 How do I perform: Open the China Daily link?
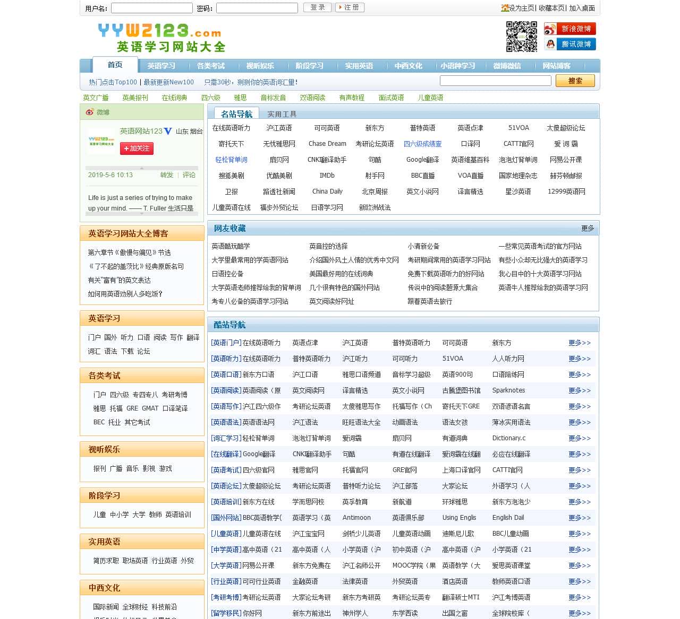[327, 191]
